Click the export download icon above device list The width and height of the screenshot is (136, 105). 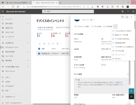40,43
